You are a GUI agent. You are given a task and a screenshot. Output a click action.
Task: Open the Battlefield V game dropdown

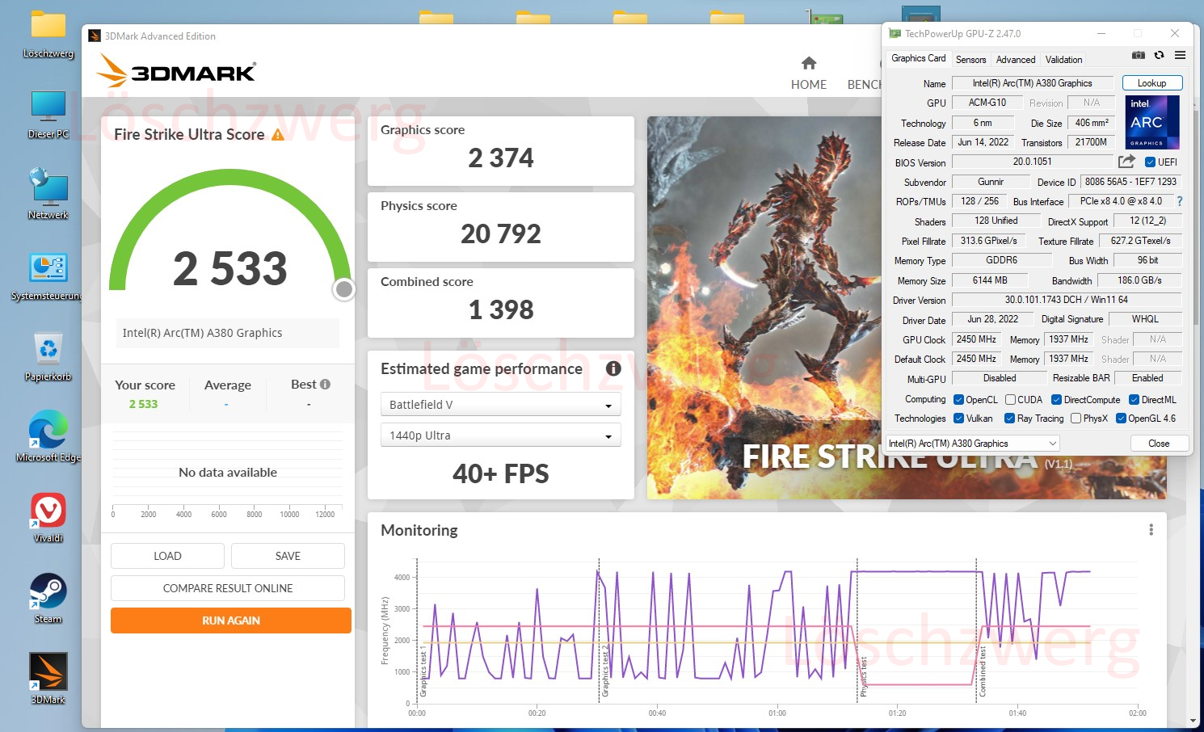point(500,404)
